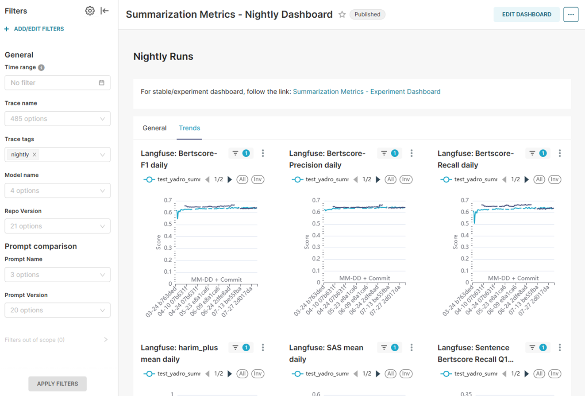Open the Model name dropdown

58,190
